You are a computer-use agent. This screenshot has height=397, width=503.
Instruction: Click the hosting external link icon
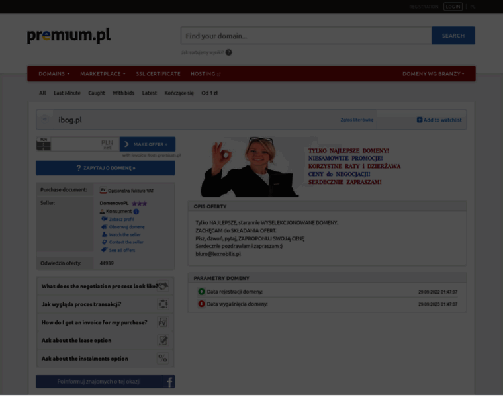[219, 74]
